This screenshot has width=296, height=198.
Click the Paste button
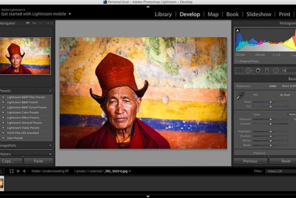(x=38, y=161)
